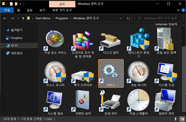Select the 인쇄 관리 printer icon
The width and height of the screenshot is (186, 122).
[x=110, y=101]
